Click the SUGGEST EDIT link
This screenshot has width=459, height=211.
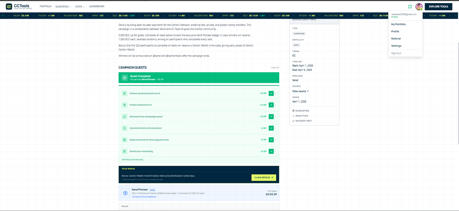tap(302, 121)
